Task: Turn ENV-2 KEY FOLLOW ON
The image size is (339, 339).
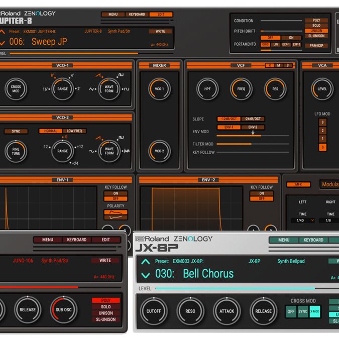Action: coord(261,193)
